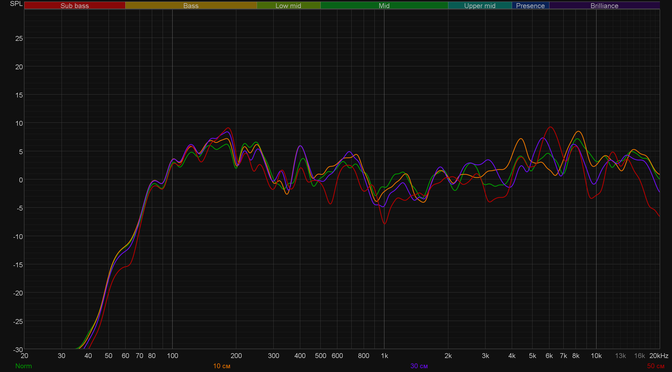Click the -30 dB axis label

[18, 349]
